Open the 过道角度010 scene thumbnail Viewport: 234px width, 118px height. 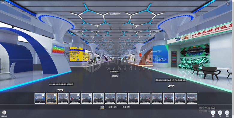click(157, 98)
